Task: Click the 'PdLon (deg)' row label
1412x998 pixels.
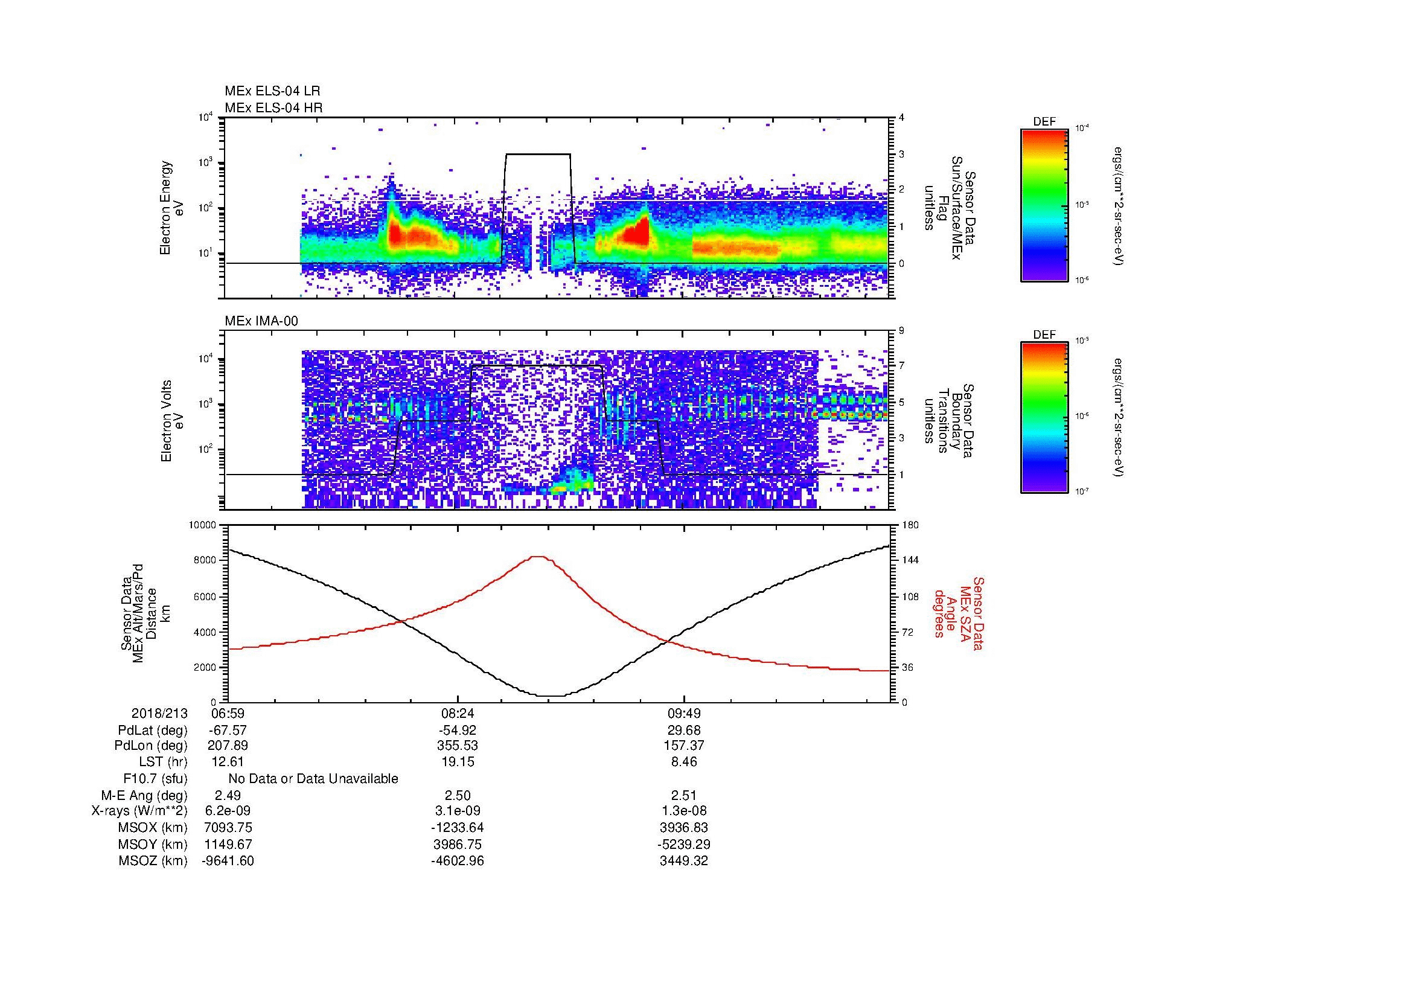Action: (x=152, y=746)
